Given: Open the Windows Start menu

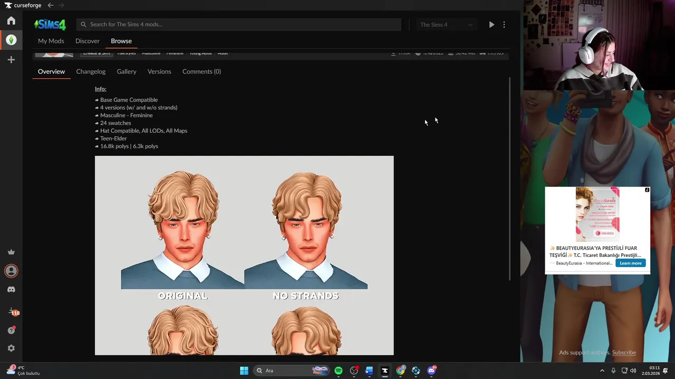Looking at the screenshot, I should click(244, 371).
